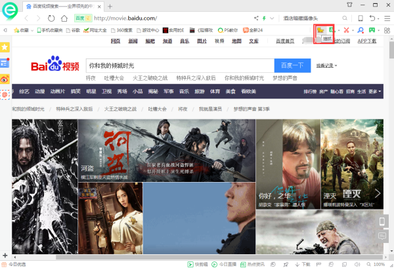Open the Weibo eye icon in the sidebar

tap(5, 79)
